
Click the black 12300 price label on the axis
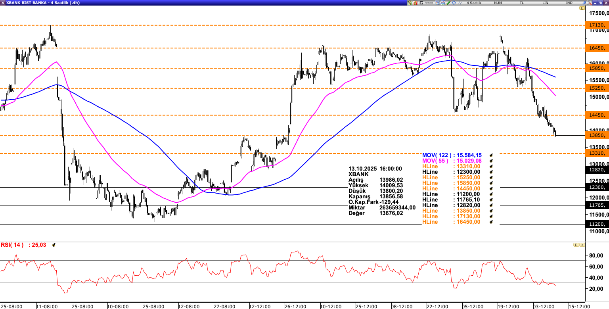click(597, 187)
